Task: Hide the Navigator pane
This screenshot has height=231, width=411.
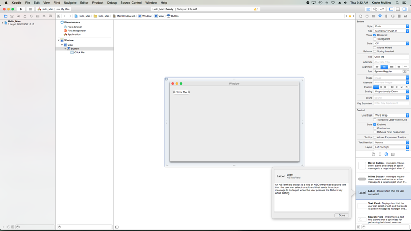Action: point(391,9)
